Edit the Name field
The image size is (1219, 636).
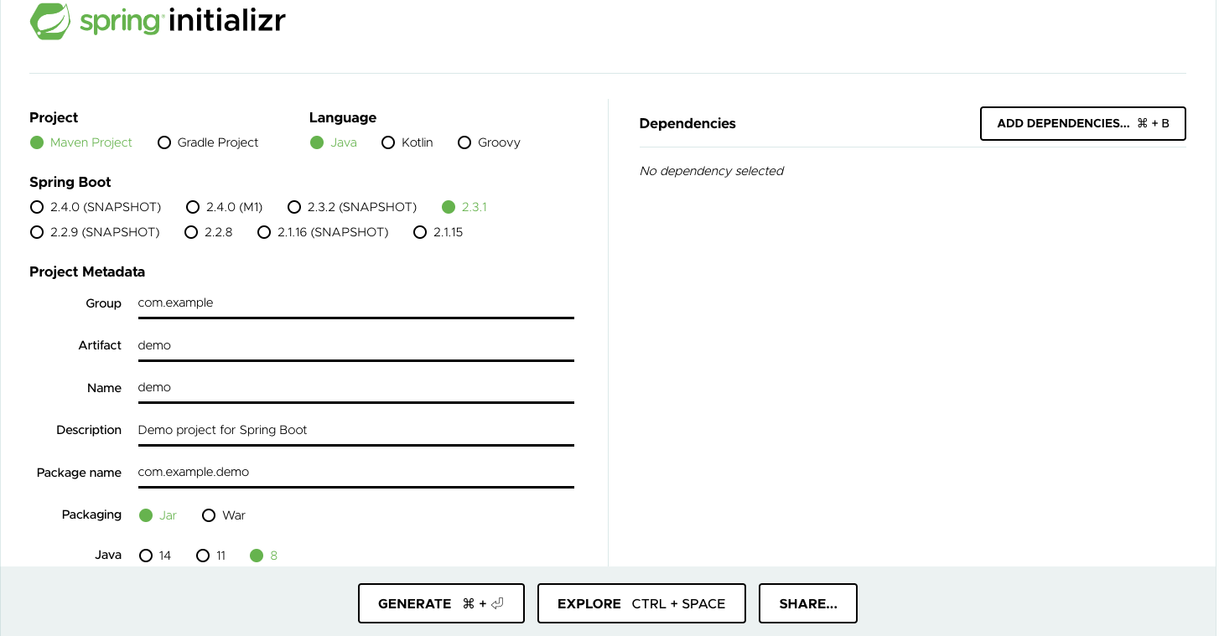(355, 388)
